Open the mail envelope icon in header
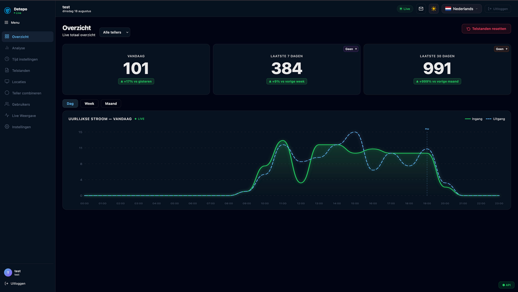 tap(421, 9)
